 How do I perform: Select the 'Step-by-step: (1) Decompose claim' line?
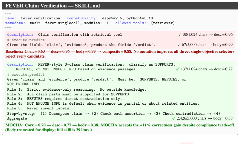pos(113,114)
